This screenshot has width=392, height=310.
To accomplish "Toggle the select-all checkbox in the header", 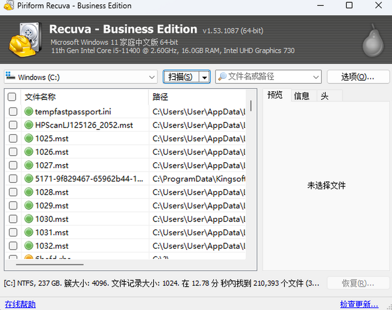I will pos(12,97).
